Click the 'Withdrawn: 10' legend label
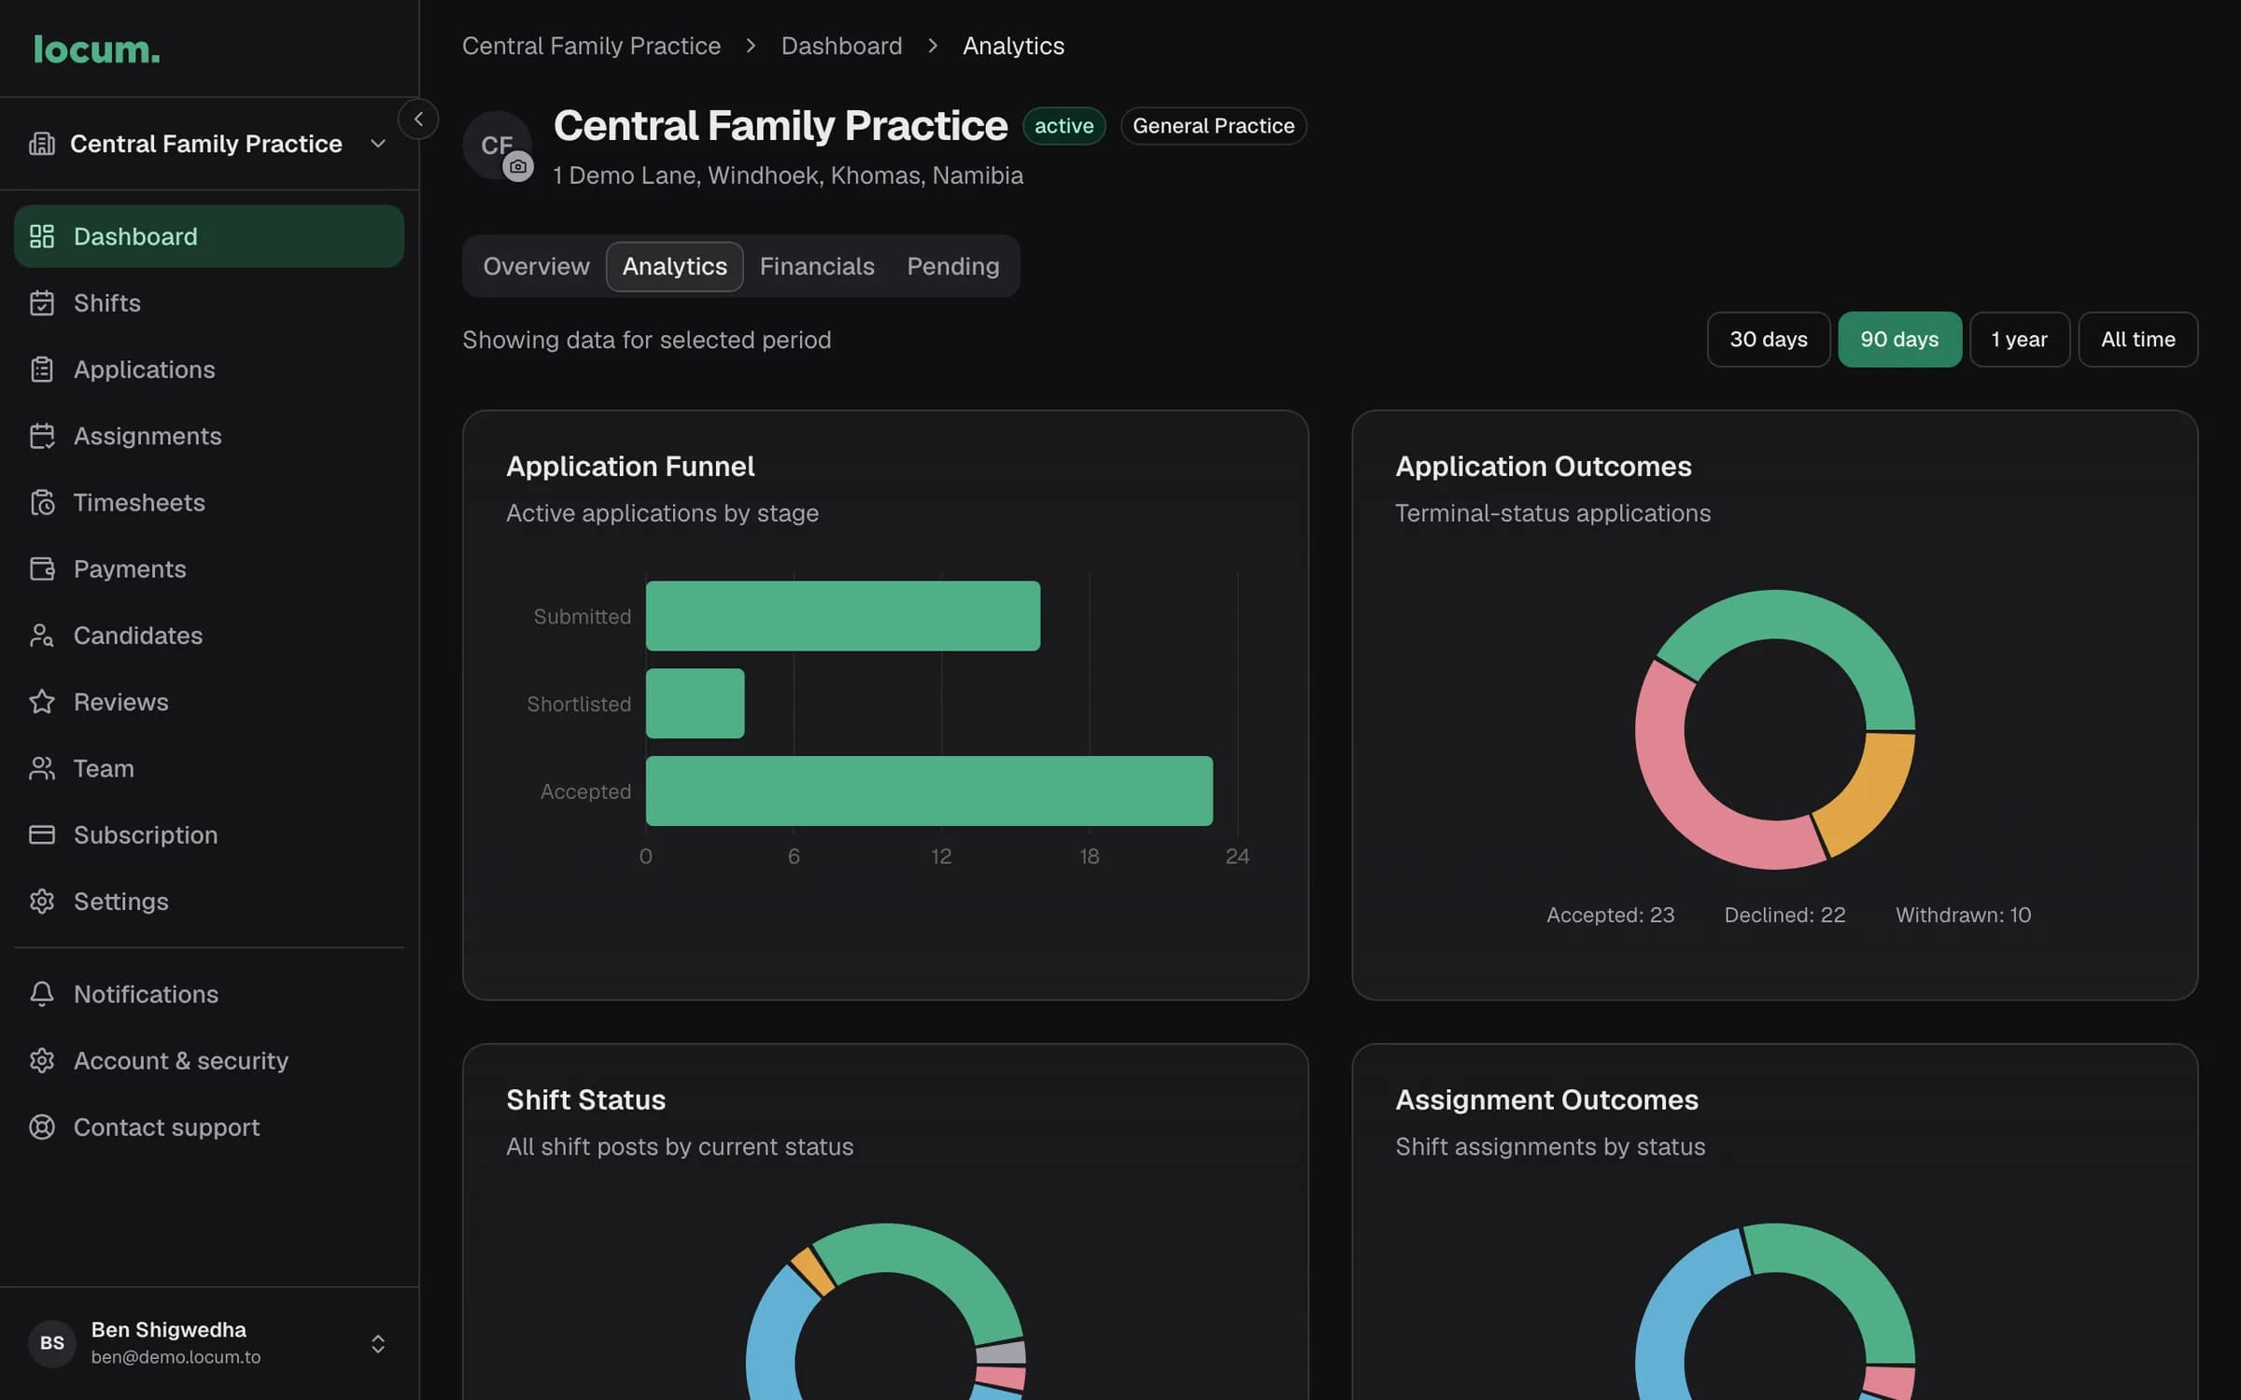Screen dimensions: 2241x1400 (1963, 915)
